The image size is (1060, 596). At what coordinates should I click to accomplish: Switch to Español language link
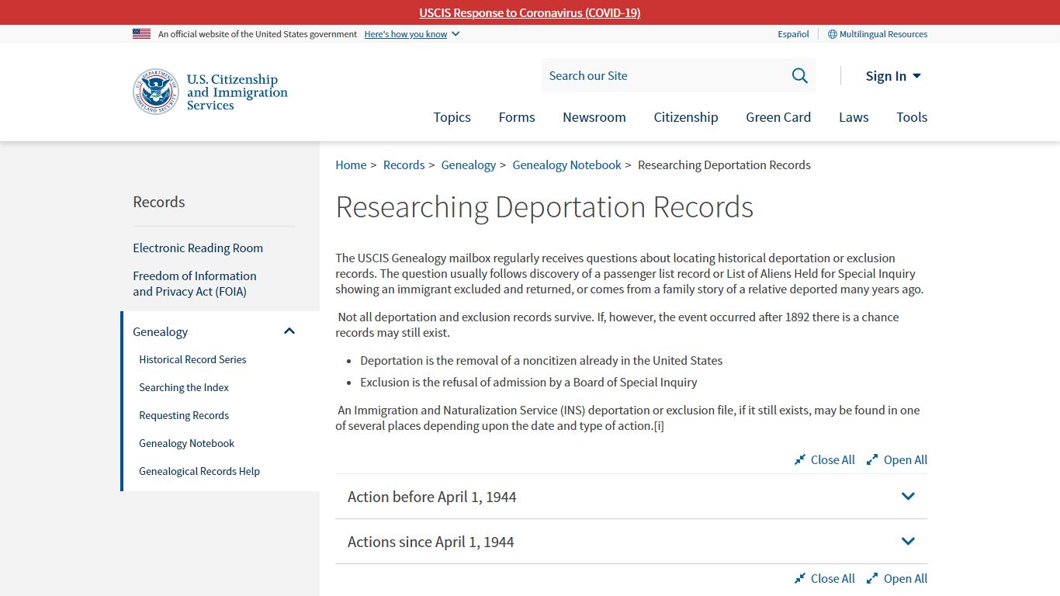click(793, 34)
